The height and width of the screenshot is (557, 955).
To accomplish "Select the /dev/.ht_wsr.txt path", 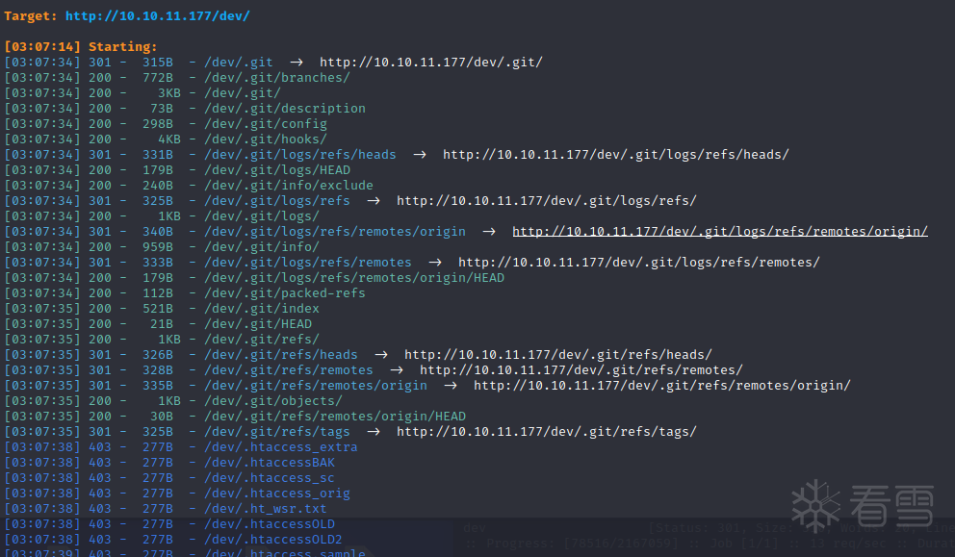I will pyautogui.click(x=265, y=509).
